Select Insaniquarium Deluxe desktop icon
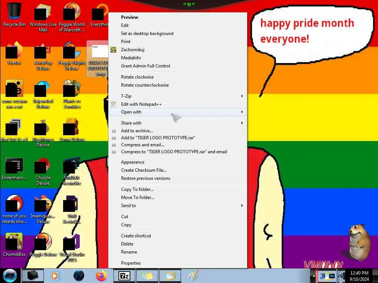 [43, 209]
